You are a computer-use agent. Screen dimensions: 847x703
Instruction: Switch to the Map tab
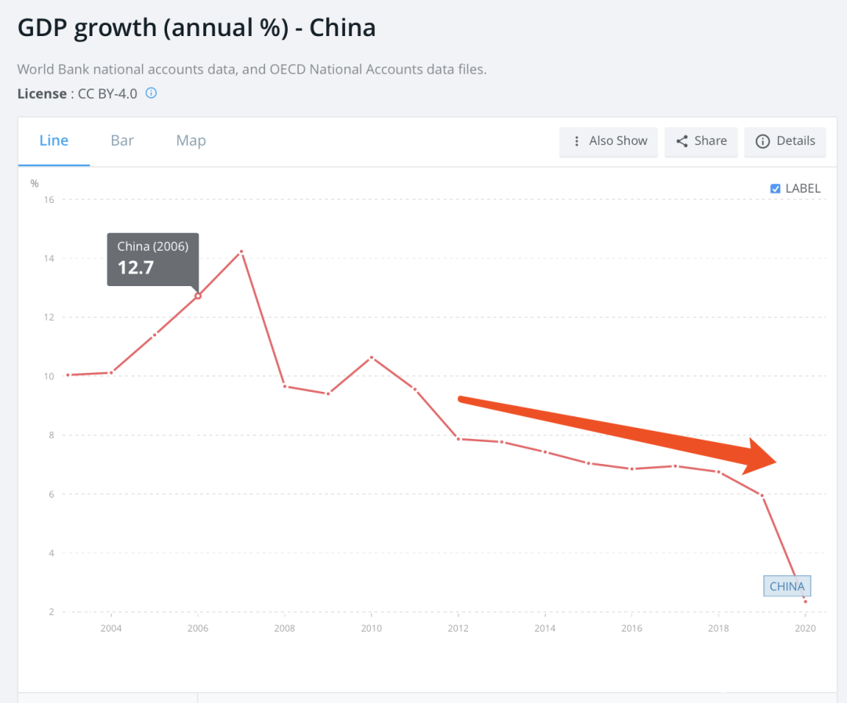click(x=191, y=141)
